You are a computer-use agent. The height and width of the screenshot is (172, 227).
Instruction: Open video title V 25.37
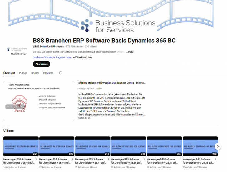162,161
